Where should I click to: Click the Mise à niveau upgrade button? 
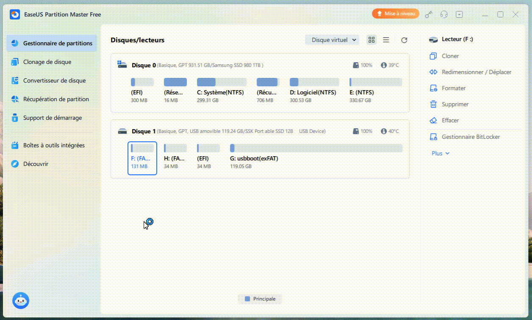tap(396, 14)
